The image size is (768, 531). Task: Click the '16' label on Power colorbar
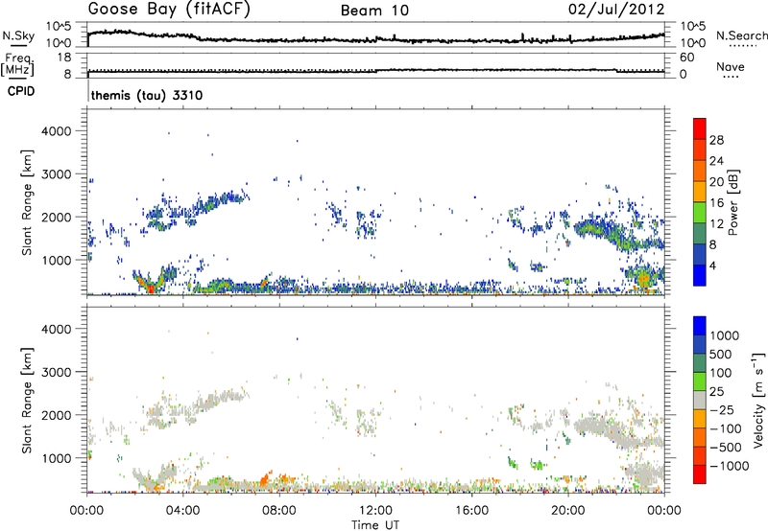pos(716,203)
